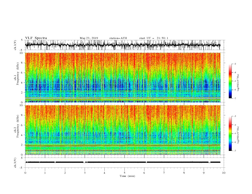Click the ch.1 time-series waveform plot
Image resolution: width=252 pixels, height=194 pixels.
tap(122, 45)
